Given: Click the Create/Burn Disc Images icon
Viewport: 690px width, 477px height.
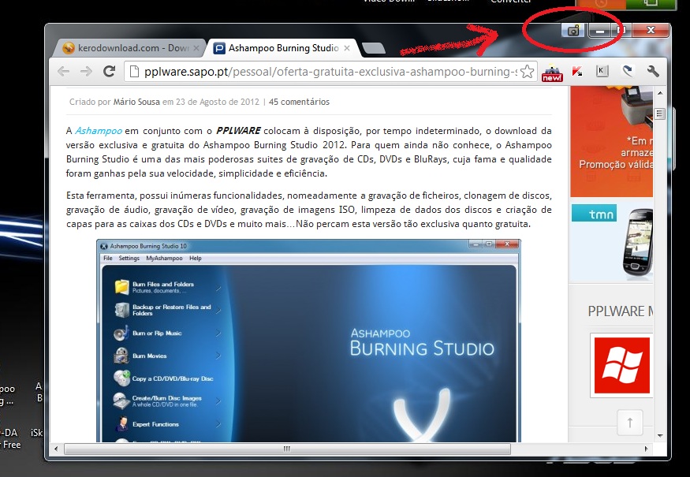Looking at the screenshot, I should [121, 401].
